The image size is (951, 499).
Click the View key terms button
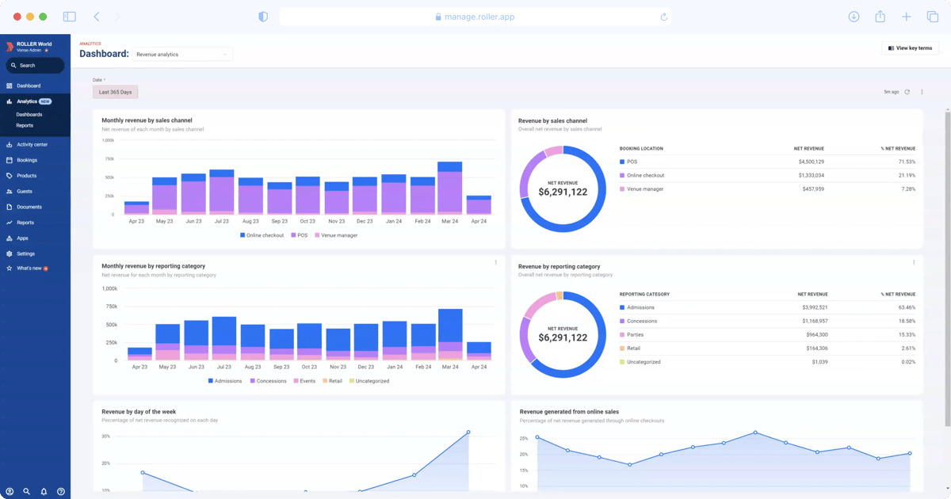tap(910, 48)
